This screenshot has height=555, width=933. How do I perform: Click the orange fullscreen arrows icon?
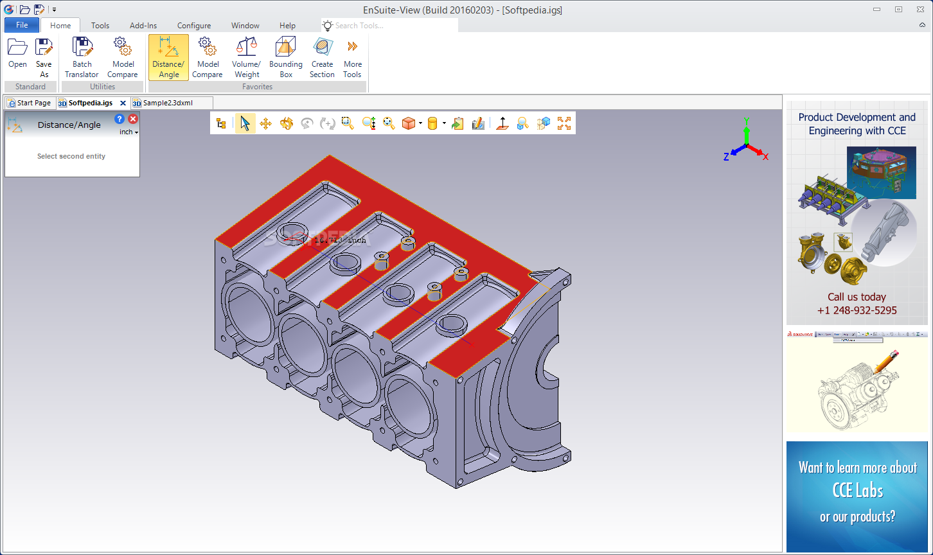pyautogui.click(x=564, y=123)
